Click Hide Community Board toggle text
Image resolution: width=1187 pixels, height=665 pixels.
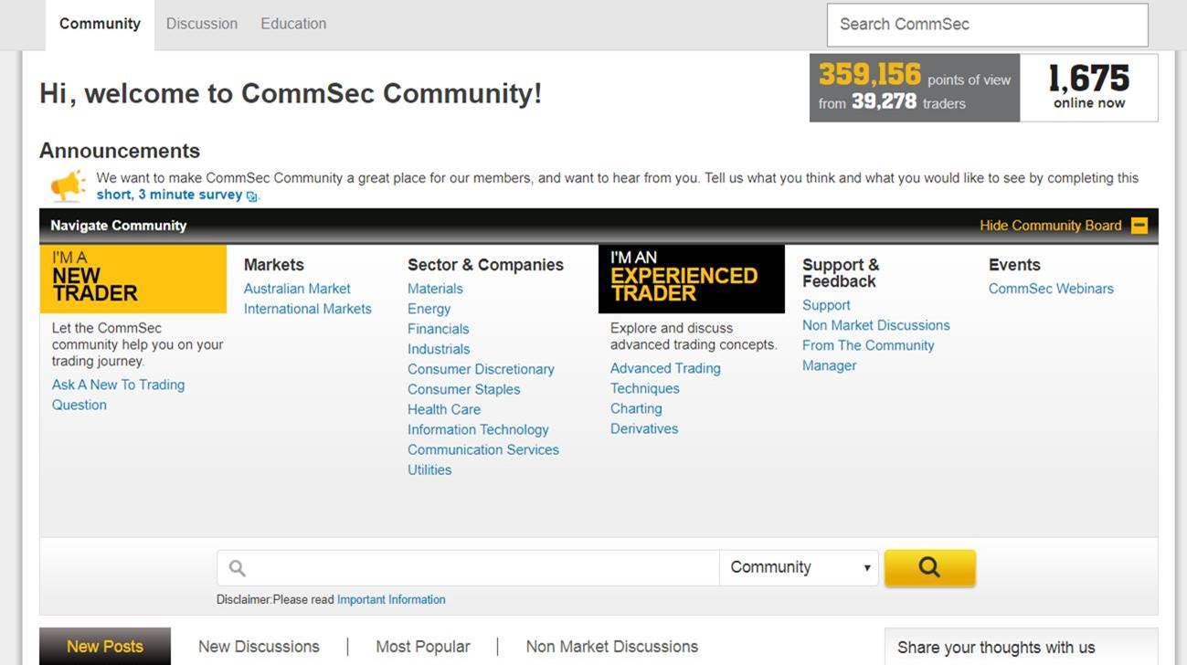click(x=1050, y=226)
